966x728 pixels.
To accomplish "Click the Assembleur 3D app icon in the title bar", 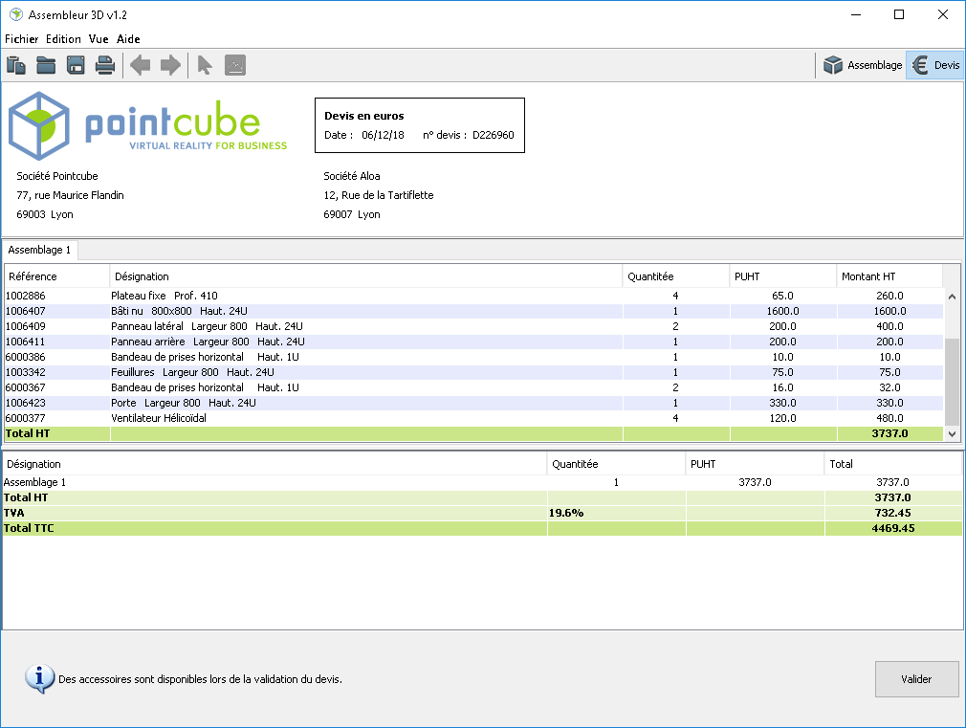I will point(16,14).
